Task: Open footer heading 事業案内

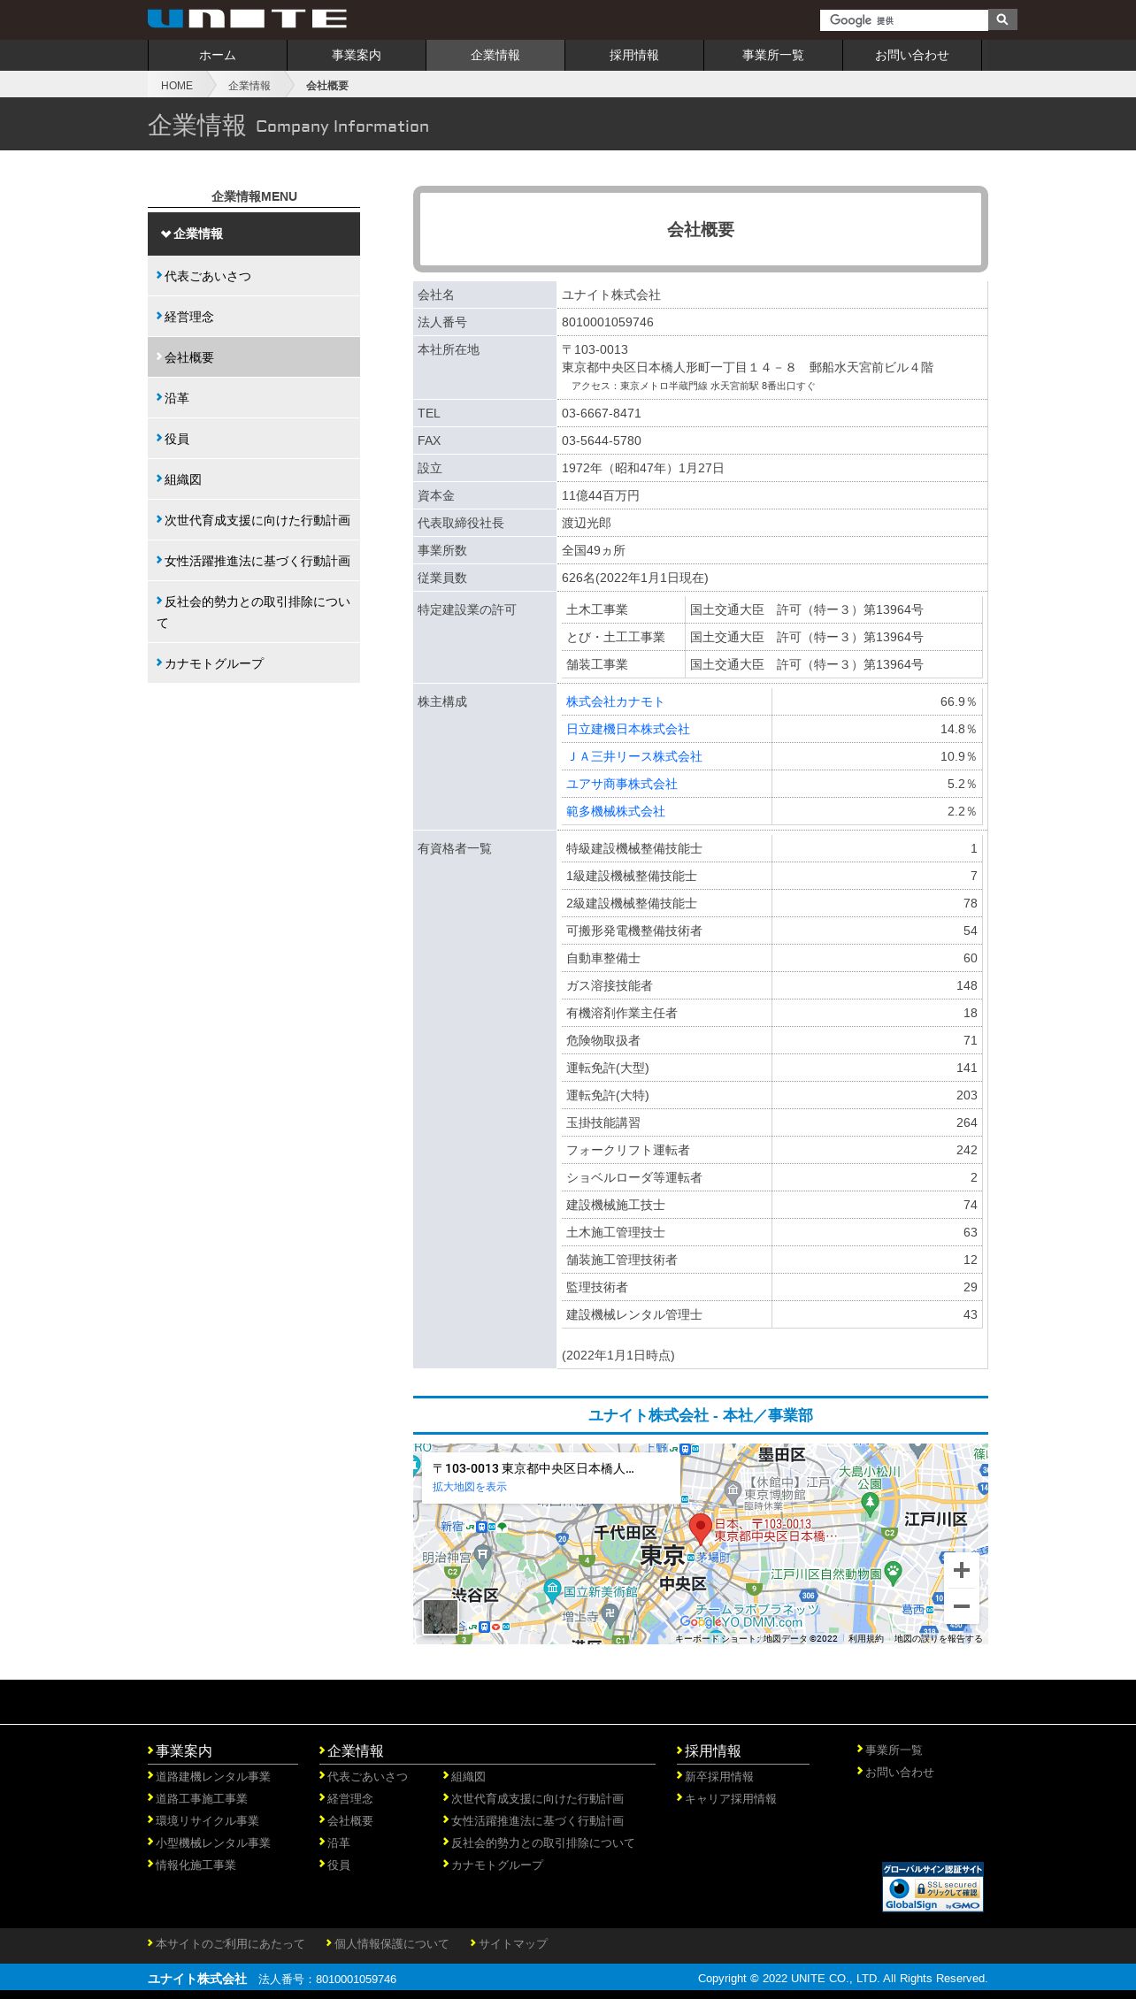Action: (184, 1751)
